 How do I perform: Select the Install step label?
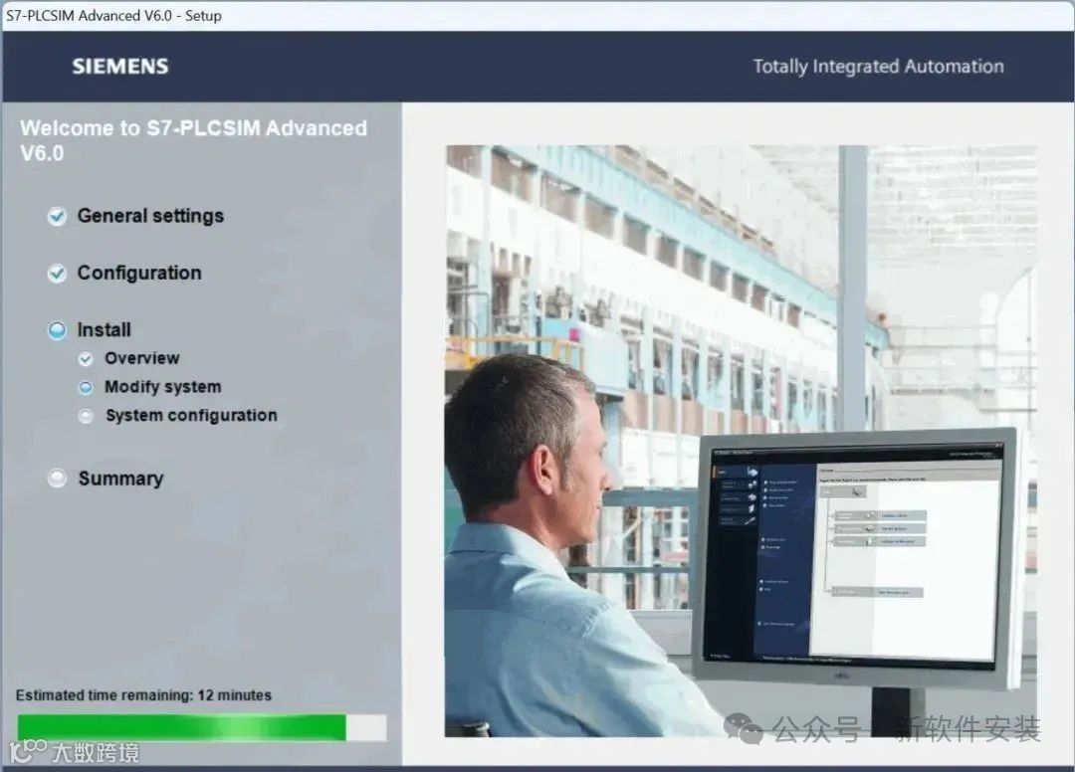click(x=104, y=329)
